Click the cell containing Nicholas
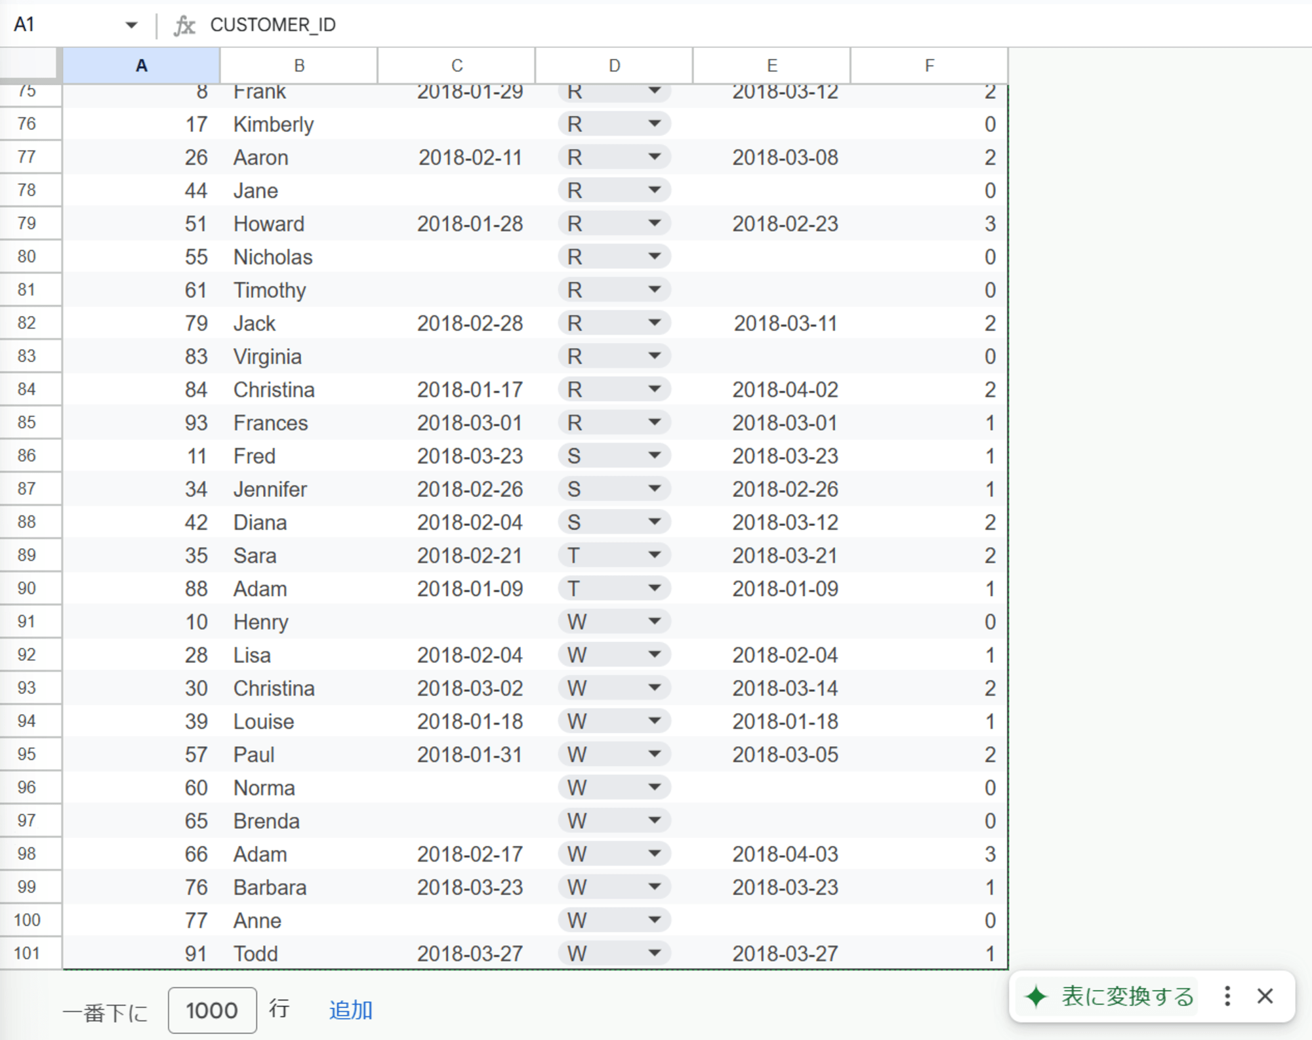1312x1040 pixels. pyautogui.click(x=299, y=257)
